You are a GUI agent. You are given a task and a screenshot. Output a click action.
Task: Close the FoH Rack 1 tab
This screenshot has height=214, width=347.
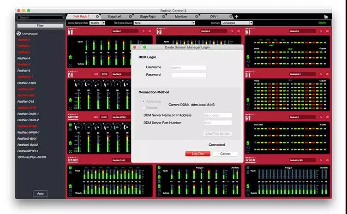coord(97,17)
